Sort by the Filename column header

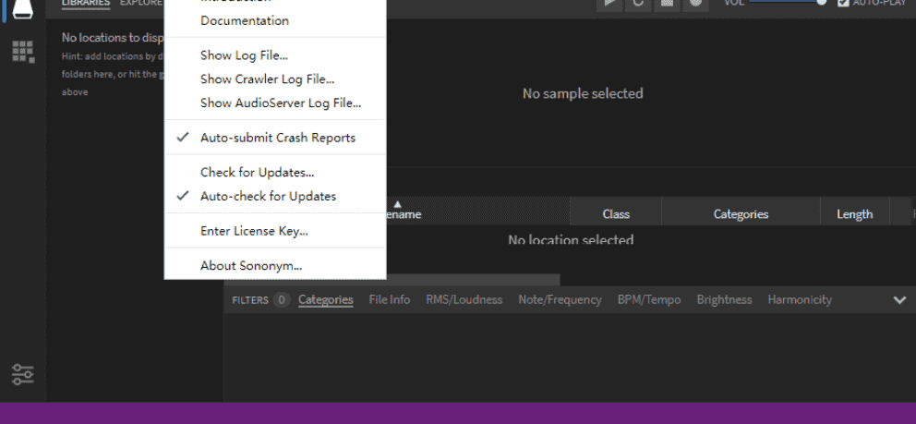click(x=478, y=211)
